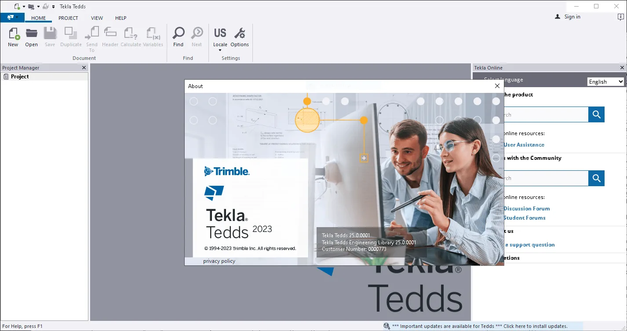Select the Project node in Project Manager
This screenshot has width=627, height=331.
[20, 77]
